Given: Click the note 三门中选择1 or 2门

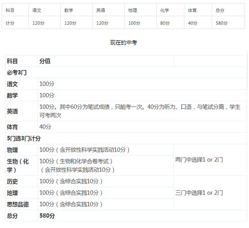Looking at the screenshot, I should (199, 193).
